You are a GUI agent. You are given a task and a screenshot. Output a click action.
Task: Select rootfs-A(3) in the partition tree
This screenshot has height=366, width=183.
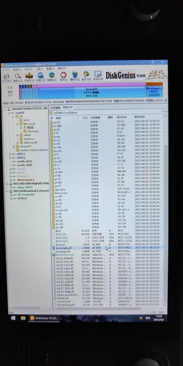[24, 161]
